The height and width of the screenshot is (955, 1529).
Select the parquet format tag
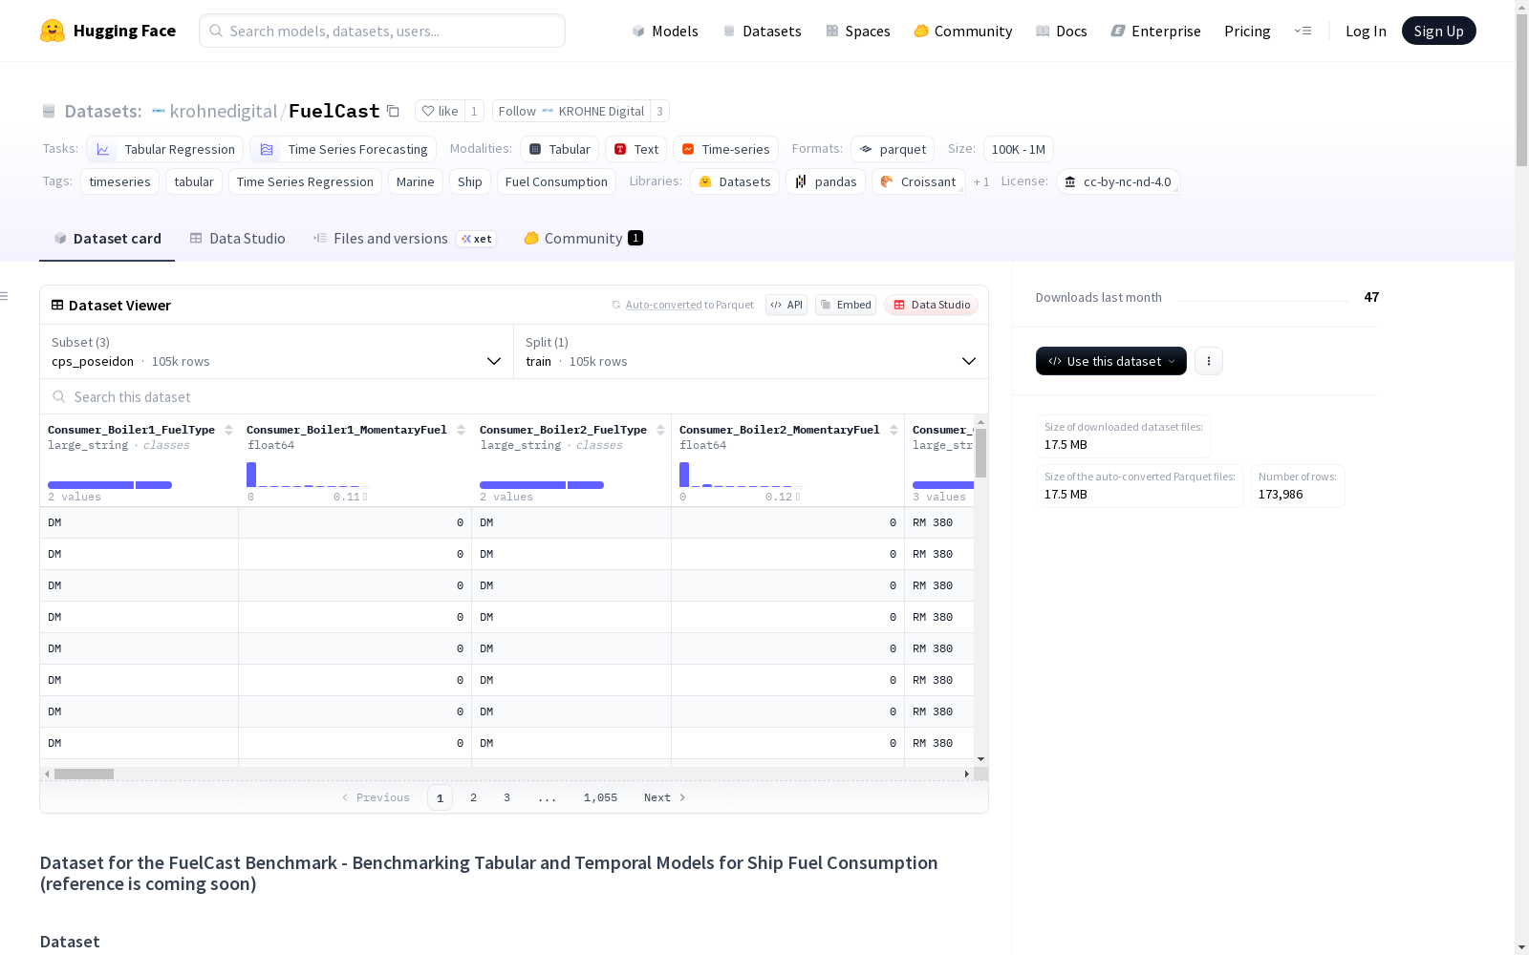(893, 149)
